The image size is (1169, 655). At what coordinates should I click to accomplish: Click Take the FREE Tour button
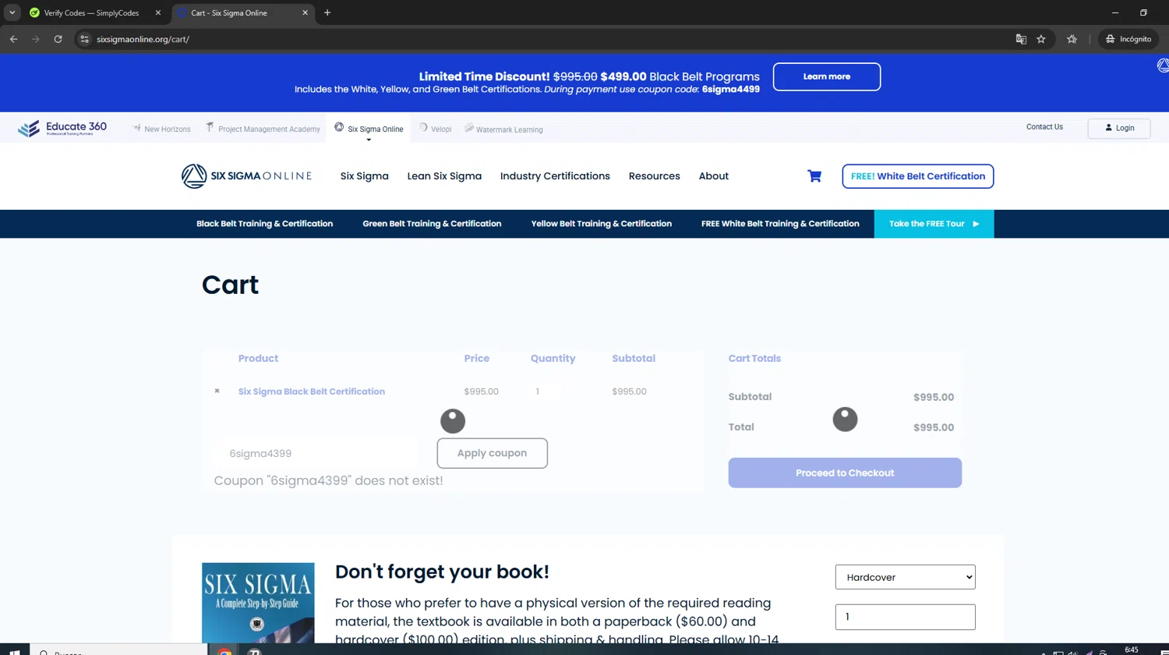[x=934, y=224]
